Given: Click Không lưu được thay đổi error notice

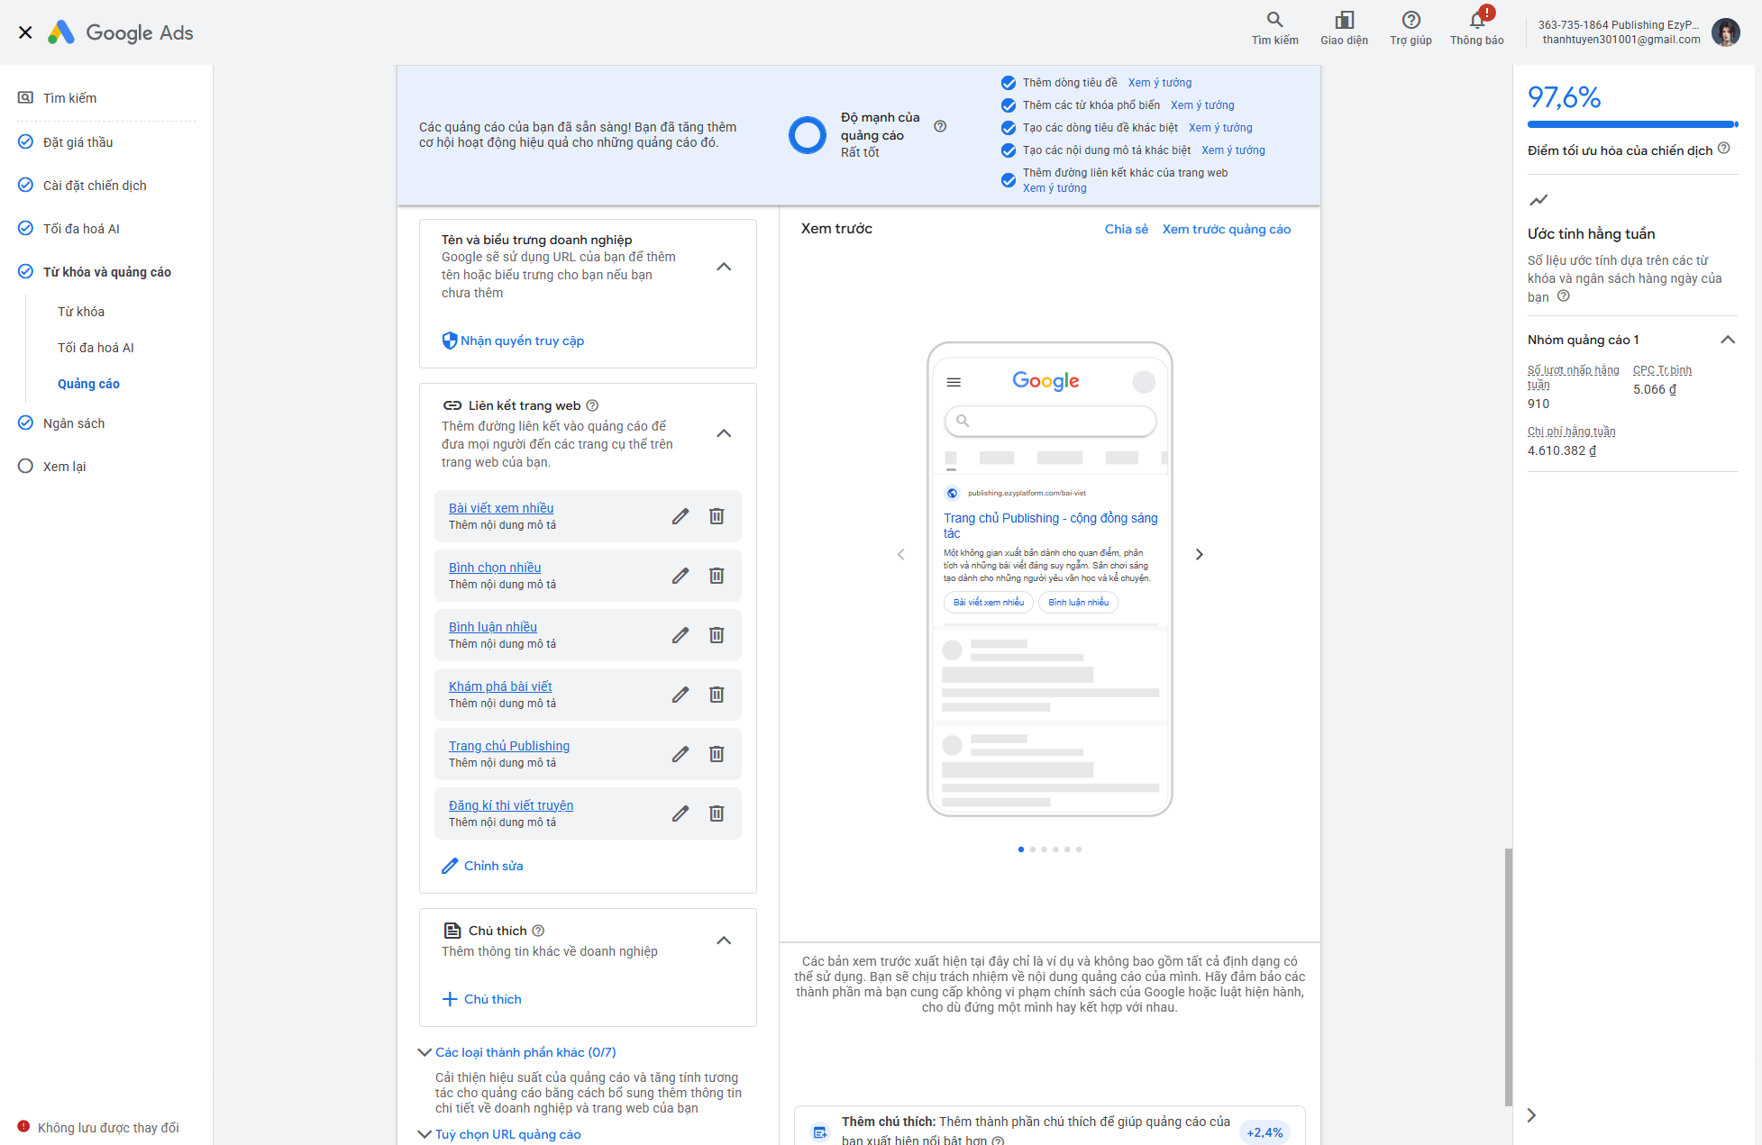Looking at the screenshot, I should tap(98, 1128).
